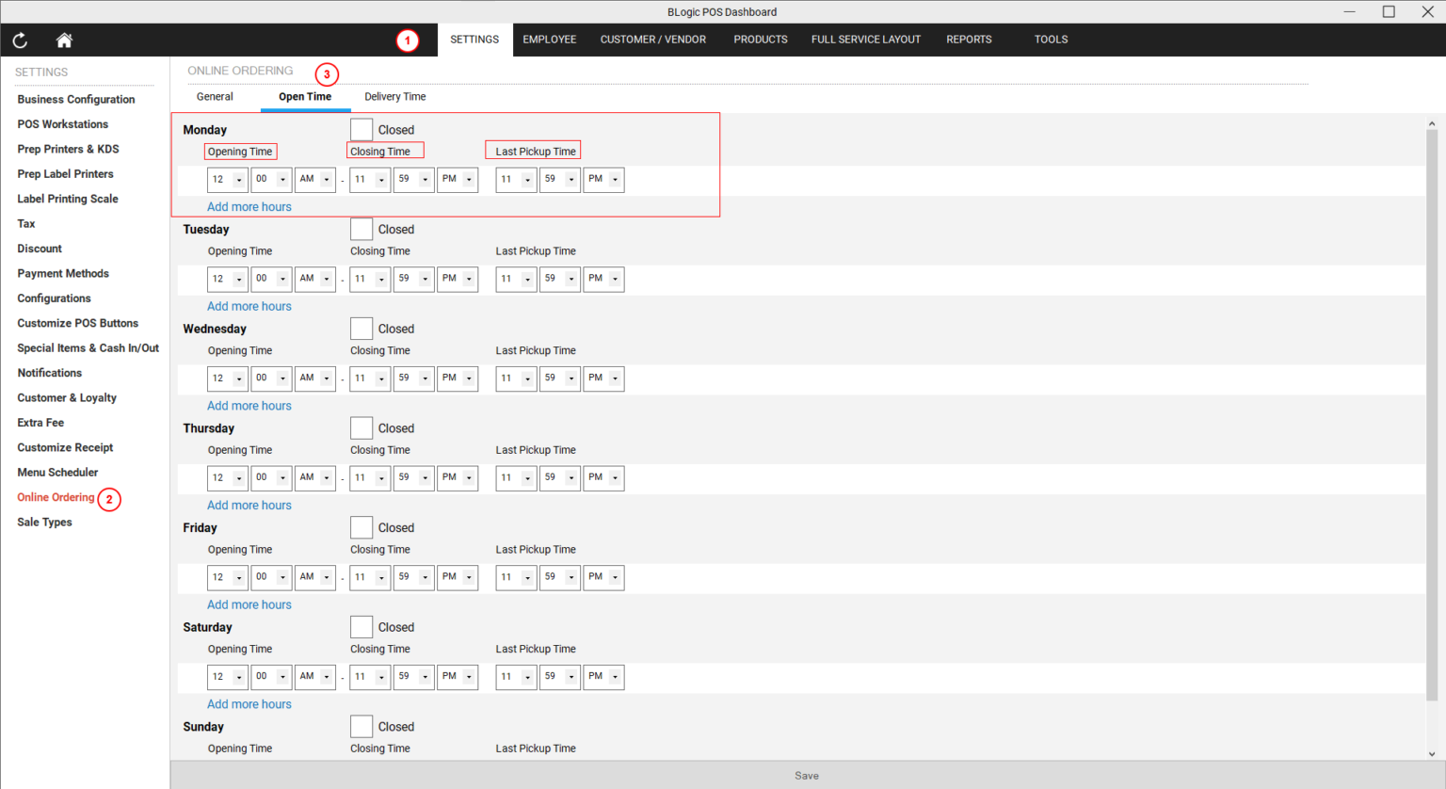
Task: Open Customer & Loyalty settings
Action: coord(67,398)
